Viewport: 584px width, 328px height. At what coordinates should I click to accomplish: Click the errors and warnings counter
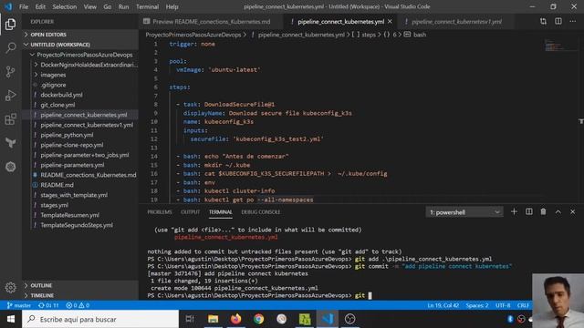(x=78, y=305)
